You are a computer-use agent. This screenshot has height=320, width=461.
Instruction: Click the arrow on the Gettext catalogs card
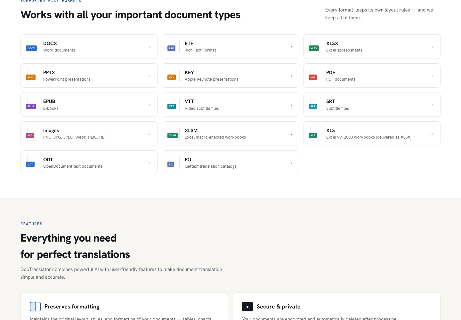[x=290, y=163]
